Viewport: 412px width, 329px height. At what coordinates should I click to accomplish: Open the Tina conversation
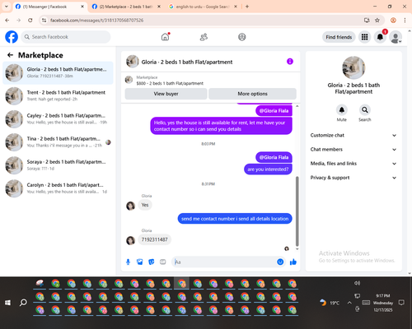tap(58, 142)
